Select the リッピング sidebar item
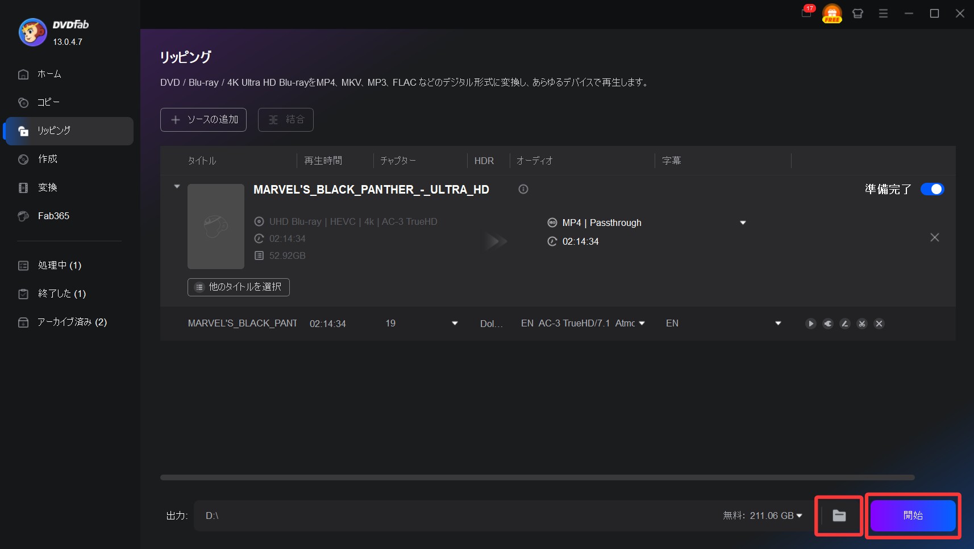Viewport: 974px width, 549px height. (x=69, y=131)
